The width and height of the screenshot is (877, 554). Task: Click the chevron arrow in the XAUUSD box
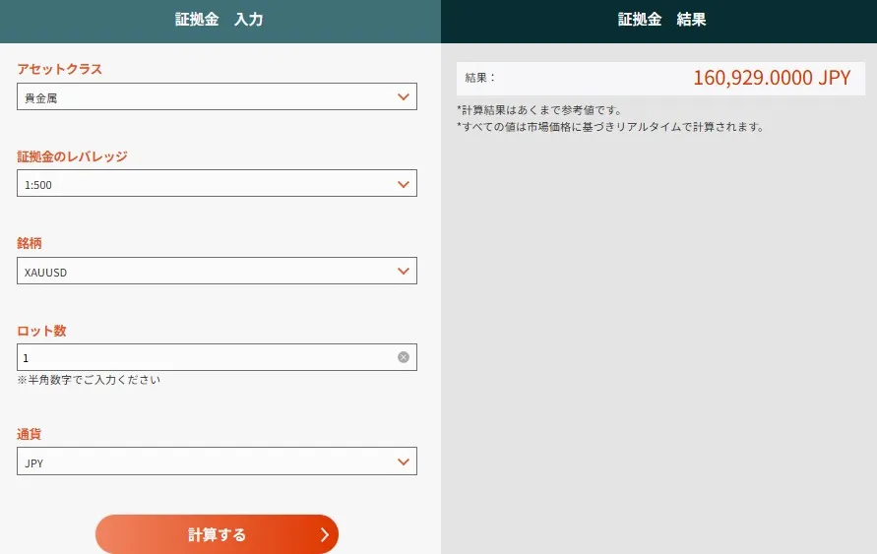pos(403,271)
